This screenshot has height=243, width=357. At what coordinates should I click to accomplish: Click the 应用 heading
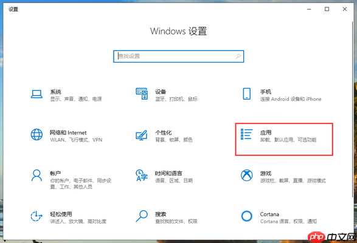(266, 132)
